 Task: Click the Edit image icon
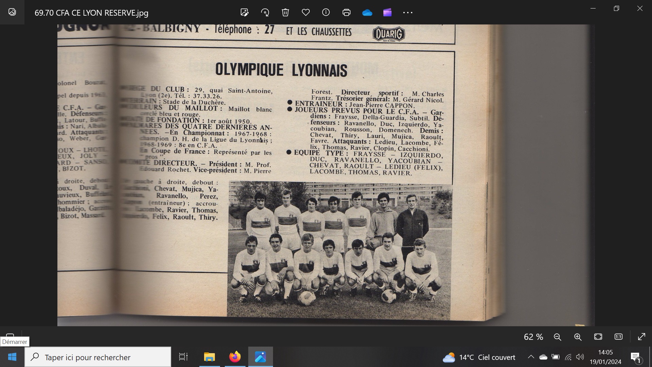click(x=244, y=13)
